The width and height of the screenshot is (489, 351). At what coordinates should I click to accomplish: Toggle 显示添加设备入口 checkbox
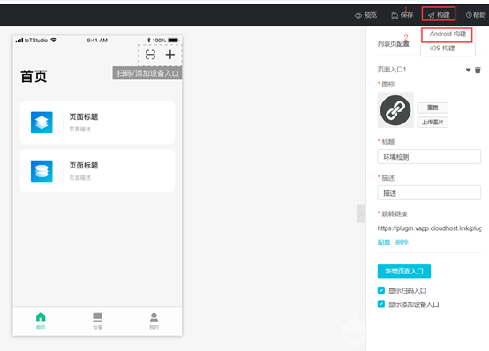pyautogui.click(x=381, y=304)
